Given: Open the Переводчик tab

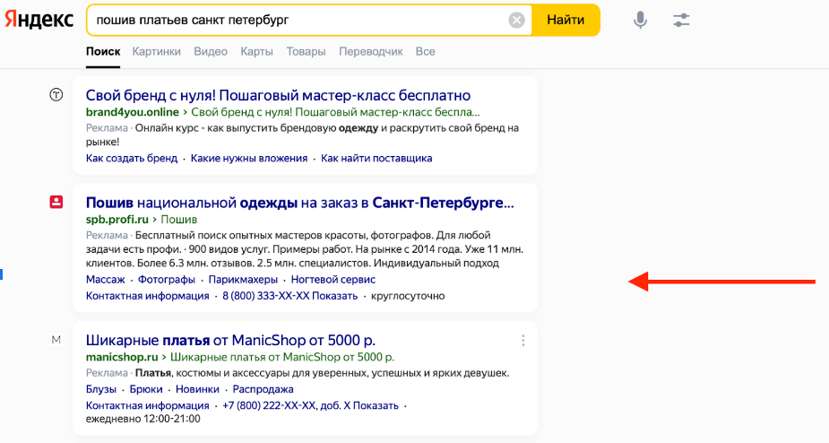Looking at the screenshot, I should [371, 52].
